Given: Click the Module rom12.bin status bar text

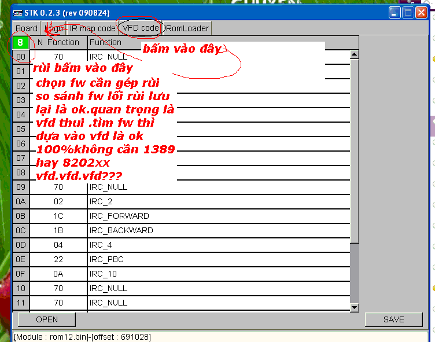Looking at the screenshot, I should point(82,337).
